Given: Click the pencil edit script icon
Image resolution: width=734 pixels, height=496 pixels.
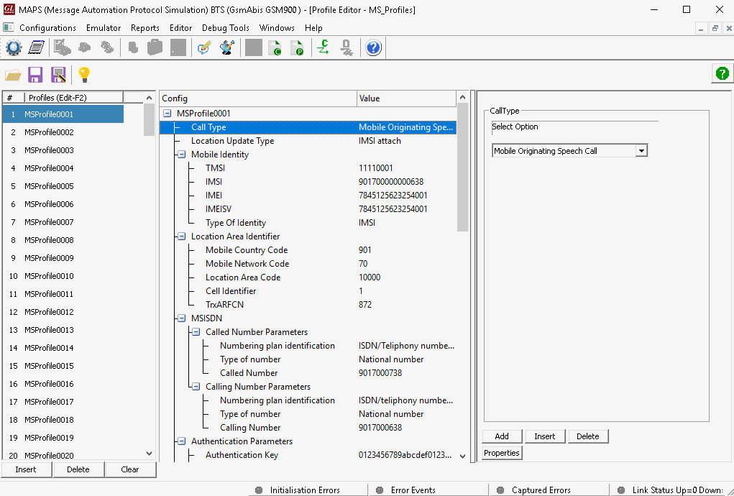Looking at the screenshot, I should click(203, 47).
